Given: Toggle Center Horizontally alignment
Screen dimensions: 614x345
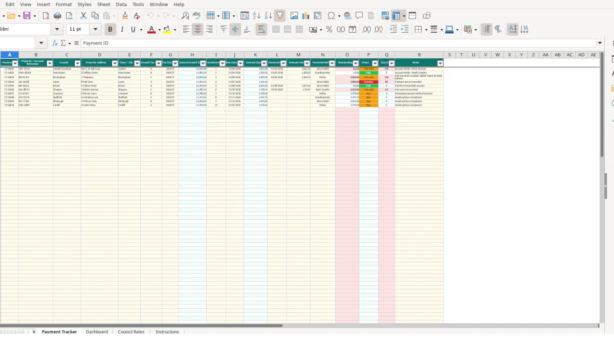Looking at the screenshot, I should tap(198, 30).
